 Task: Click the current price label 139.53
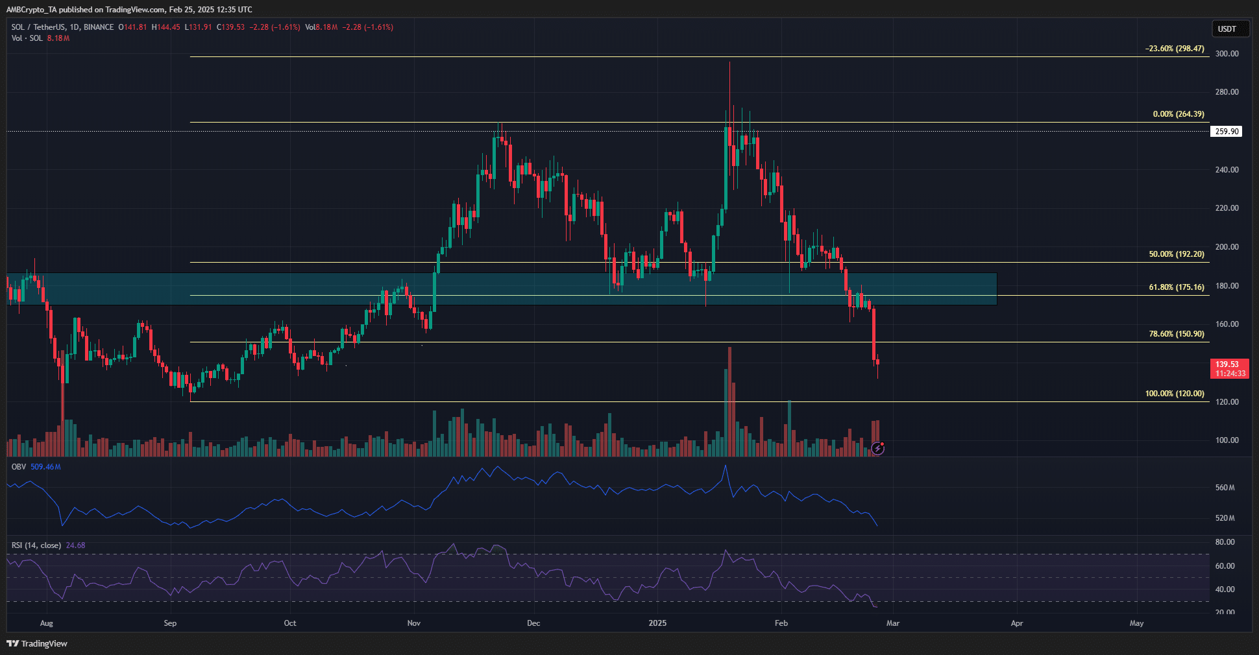(x=1230, y=368)
